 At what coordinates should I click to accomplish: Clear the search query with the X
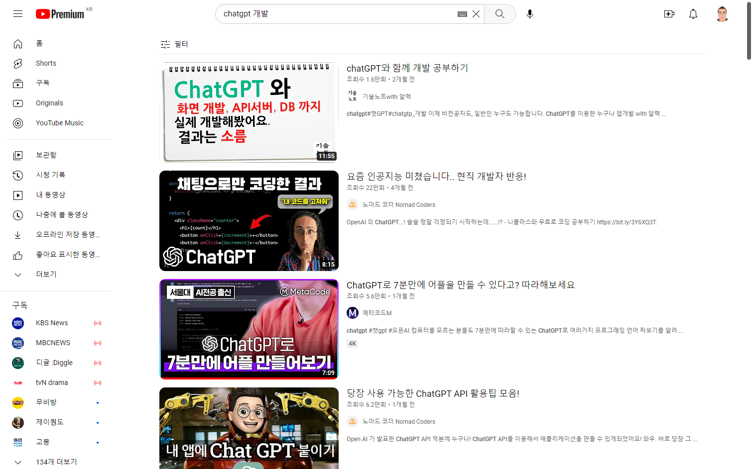pos(476,14)
